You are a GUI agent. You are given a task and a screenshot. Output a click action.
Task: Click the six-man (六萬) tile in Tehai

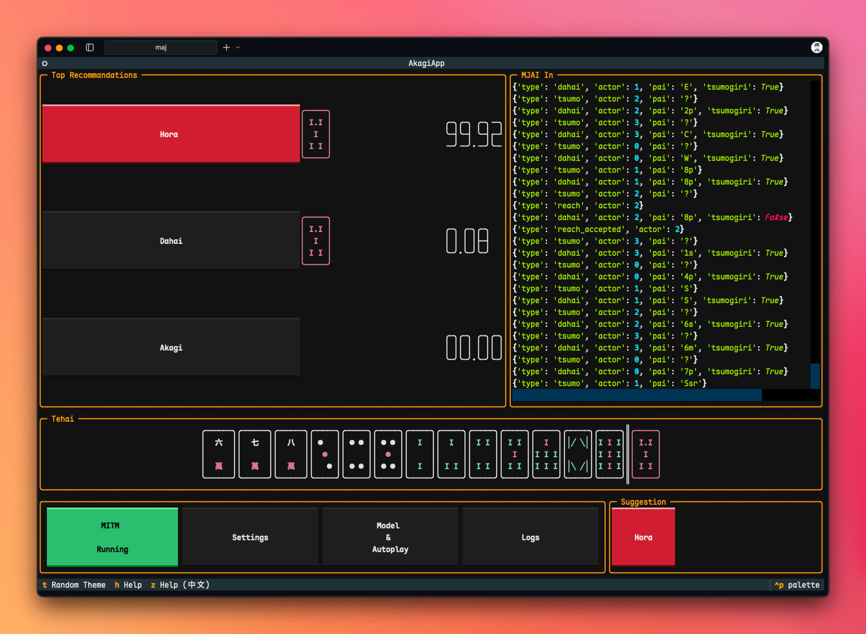click(x=219, y=454)
